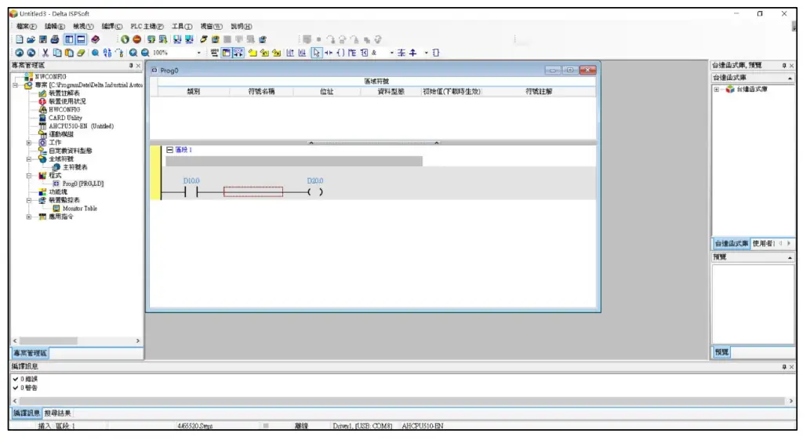
Task: Create a new project with the toolbar icon
Action: point(19,39)
